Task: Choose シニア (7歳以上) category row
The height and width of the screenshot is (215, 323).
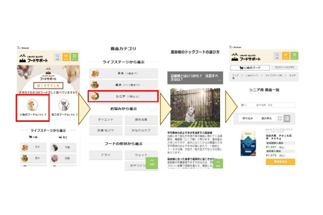Action: coord(124,96)
